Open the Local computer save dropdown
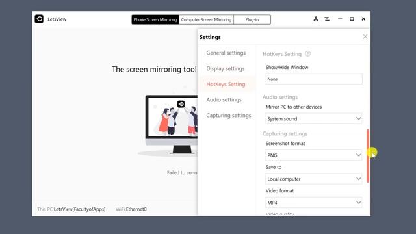The width and height of the screenshot is (416, 234). [314, 179]
